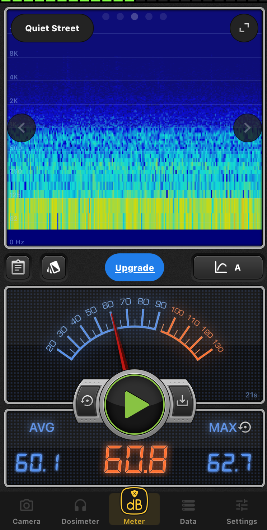The image size is (267, 530).
Task: Reset the MAX value indicator
Action: (x=245, y=427)
